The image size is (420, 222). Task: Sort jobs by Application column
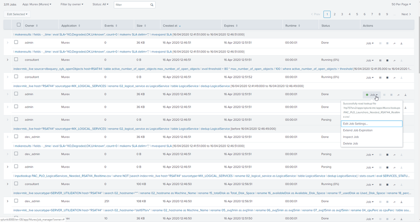pyautogui.click(x=71, y=26)
